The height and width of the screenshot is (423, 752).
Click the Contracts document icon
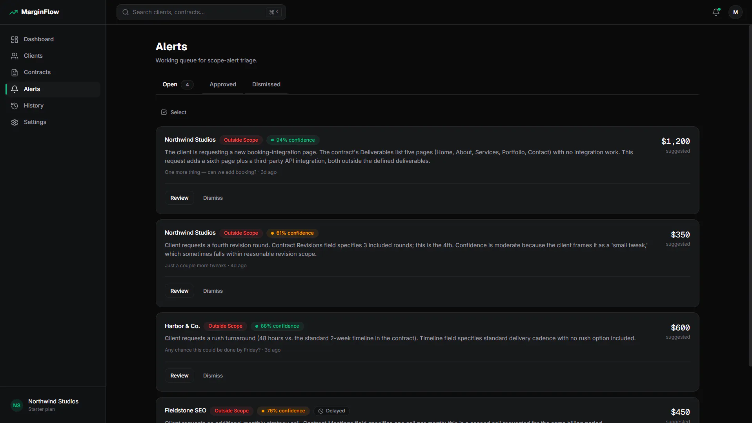[15, 73]
